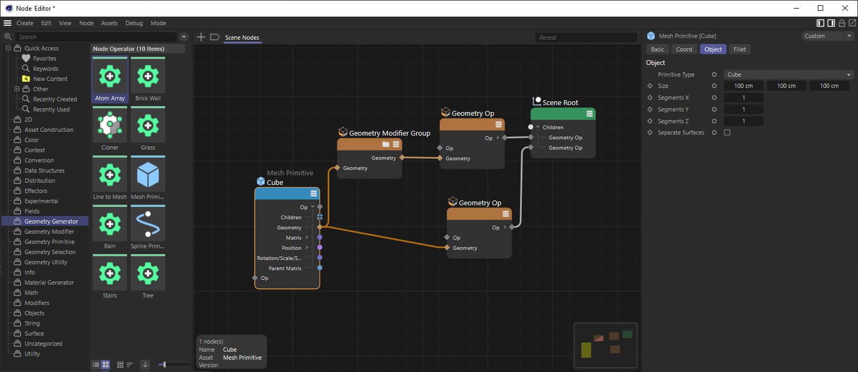The image size is (858, 372).
Task: Switch asset browser to grid view
Action: pyautogui.click(x=106, y=364)
